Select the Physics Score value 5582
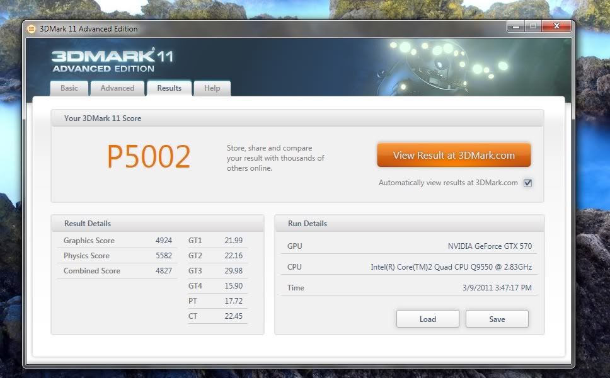The width and height of the screenshot is (610, 378). point(163,256)
